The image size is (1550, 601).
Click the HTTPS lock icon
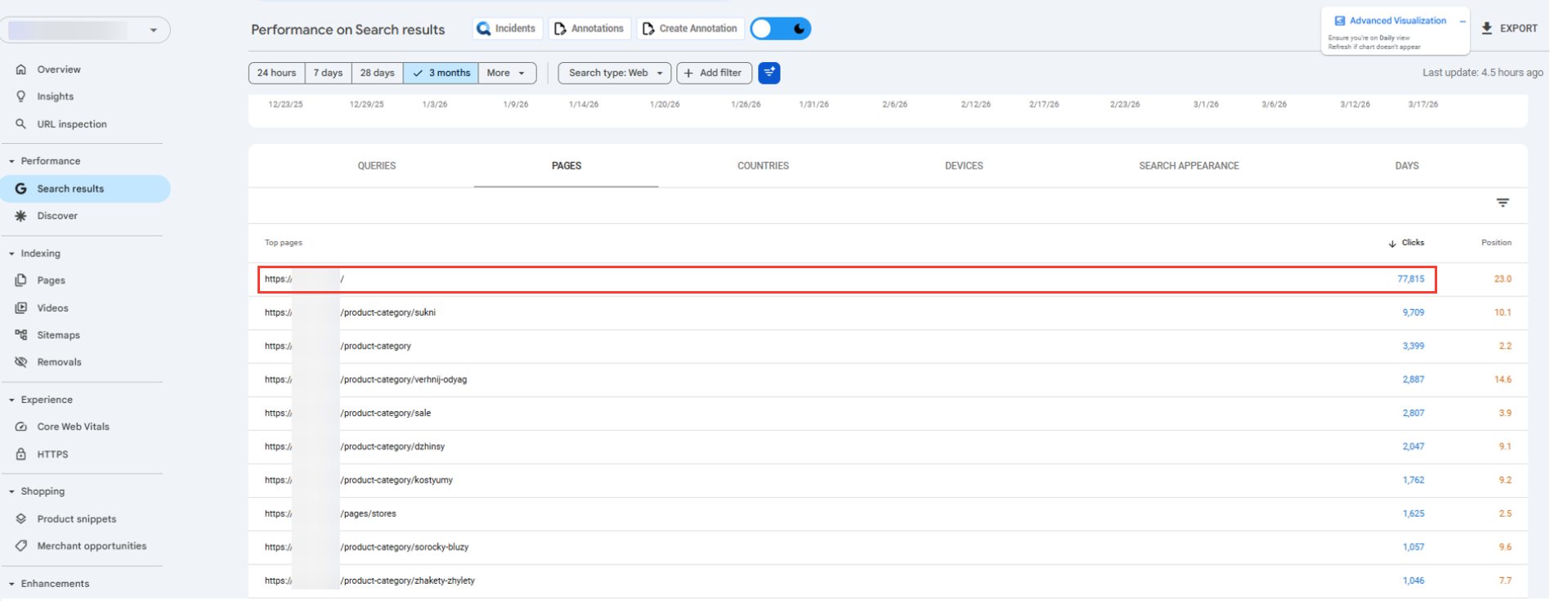21,455
